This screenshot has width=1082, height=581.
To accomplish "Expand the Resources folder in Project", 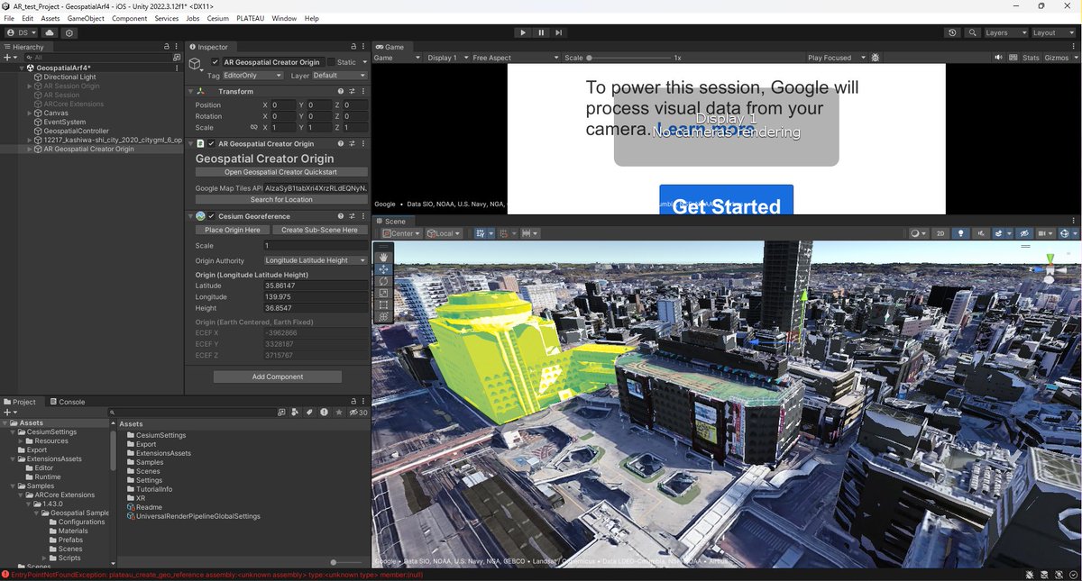I will (x=22, y=440).
